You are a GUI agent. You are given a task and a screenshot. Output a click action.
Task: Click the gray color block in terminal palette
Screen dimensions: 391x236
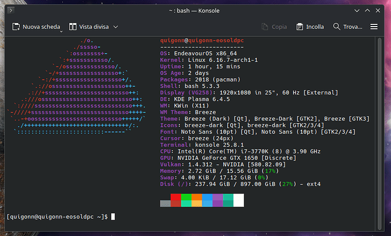165,203
